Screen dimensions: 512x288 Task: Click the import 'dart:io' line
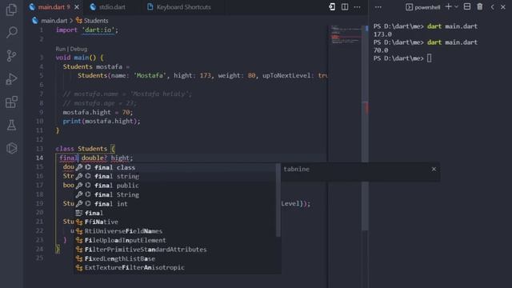pyautogui.click(x=87, y=30)
